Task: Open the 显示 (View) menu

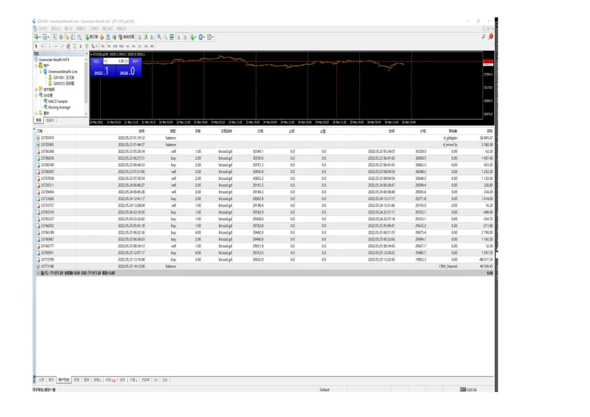Action: (x=56, y=28)
